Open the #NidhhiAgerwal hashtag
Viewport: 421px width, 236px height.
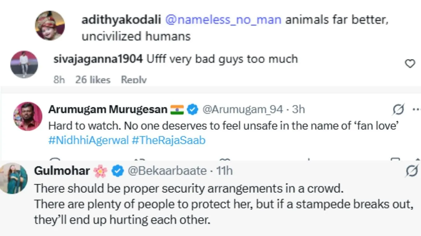coord(88,140)
